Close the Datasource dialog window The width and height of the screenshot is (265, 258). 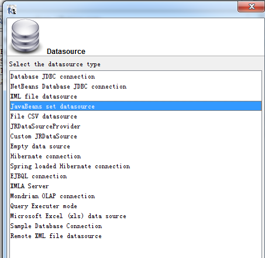(x=252, y=6)
